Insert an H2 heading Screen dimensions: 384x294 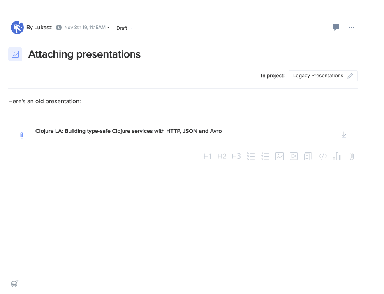point(222,156)
